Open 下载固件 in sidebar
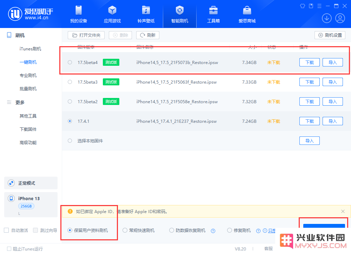The image size is (351, 254). [28, 129]
